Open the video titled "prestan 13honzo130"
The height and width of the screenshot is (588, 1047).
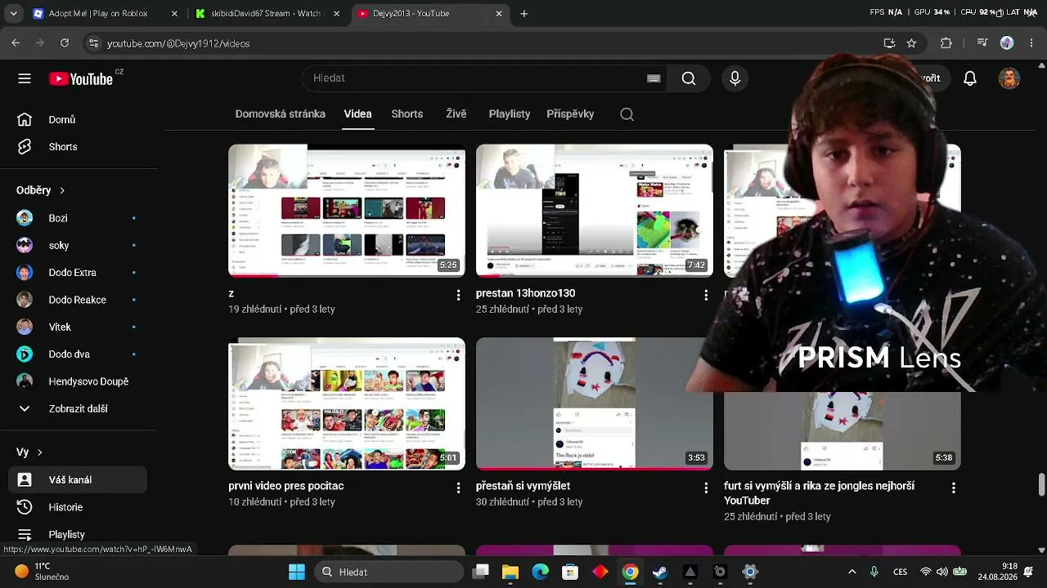[x=525, y=293]
